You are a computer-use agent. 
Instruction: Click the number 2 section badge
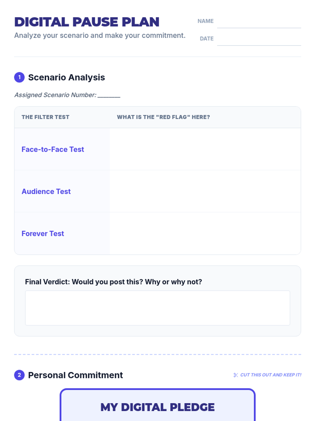(19, 375)
